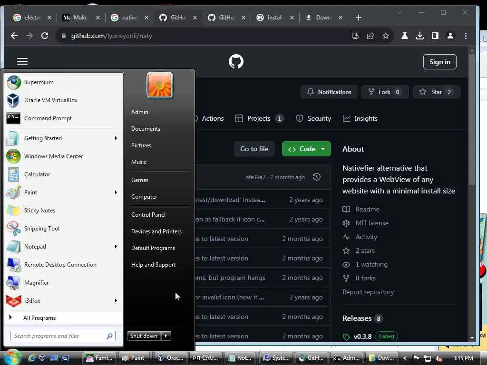The image size is (487, 365).
Task: Open Control Panel from Start menu
Action: pyautogui.click(x=148, y=215)
